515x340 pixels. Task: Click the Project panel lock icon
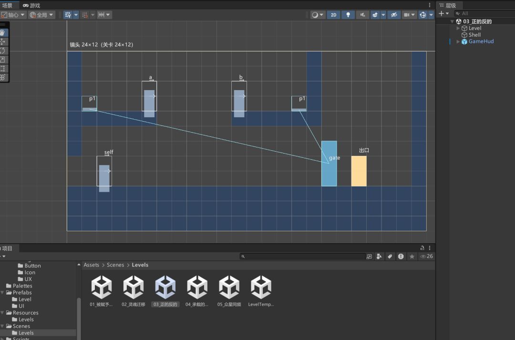pos(422,248)
